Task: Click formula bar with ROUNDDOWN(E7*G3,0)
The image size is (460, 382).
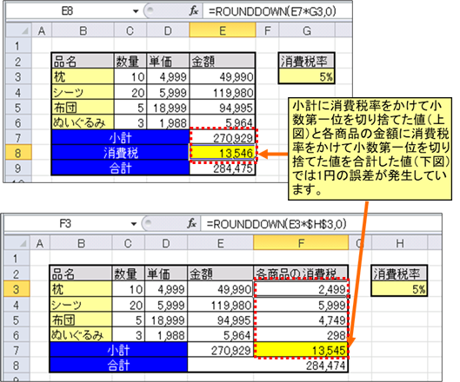Action: tap(277, 11)
